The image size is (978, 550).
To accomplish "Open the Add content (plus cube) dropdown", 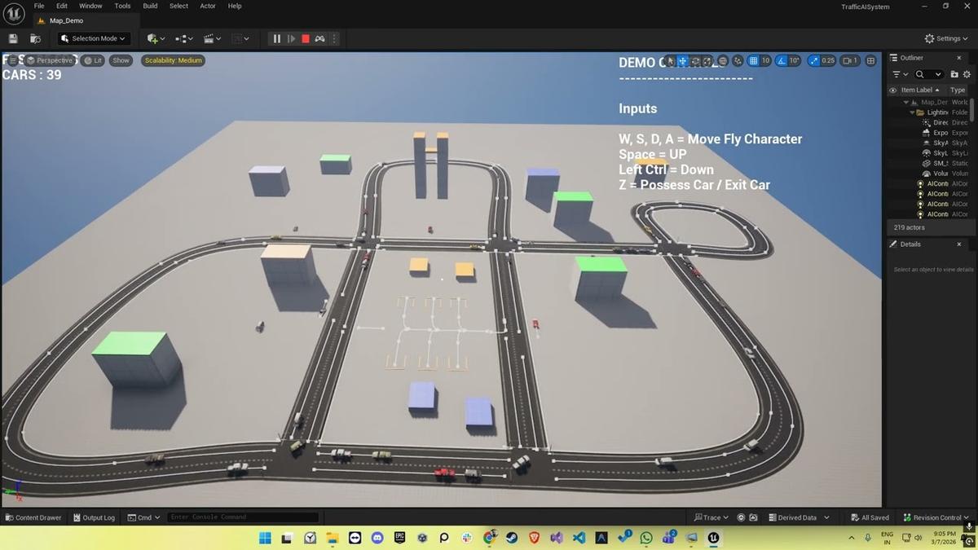I will click(x=156, y=38).
